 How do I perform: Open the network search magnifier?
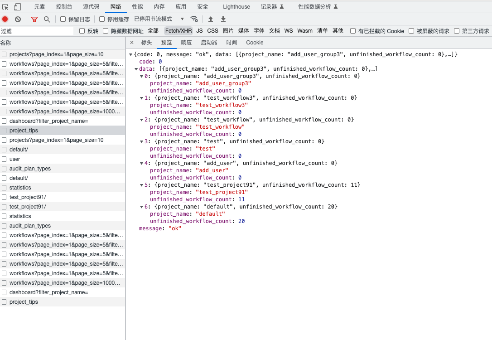pyautogui.click(x=47, y=19)
